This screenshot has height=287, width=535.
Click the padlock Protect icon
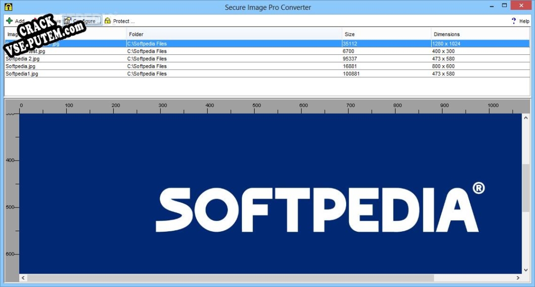pyautogui.click(x=107, y=21)
